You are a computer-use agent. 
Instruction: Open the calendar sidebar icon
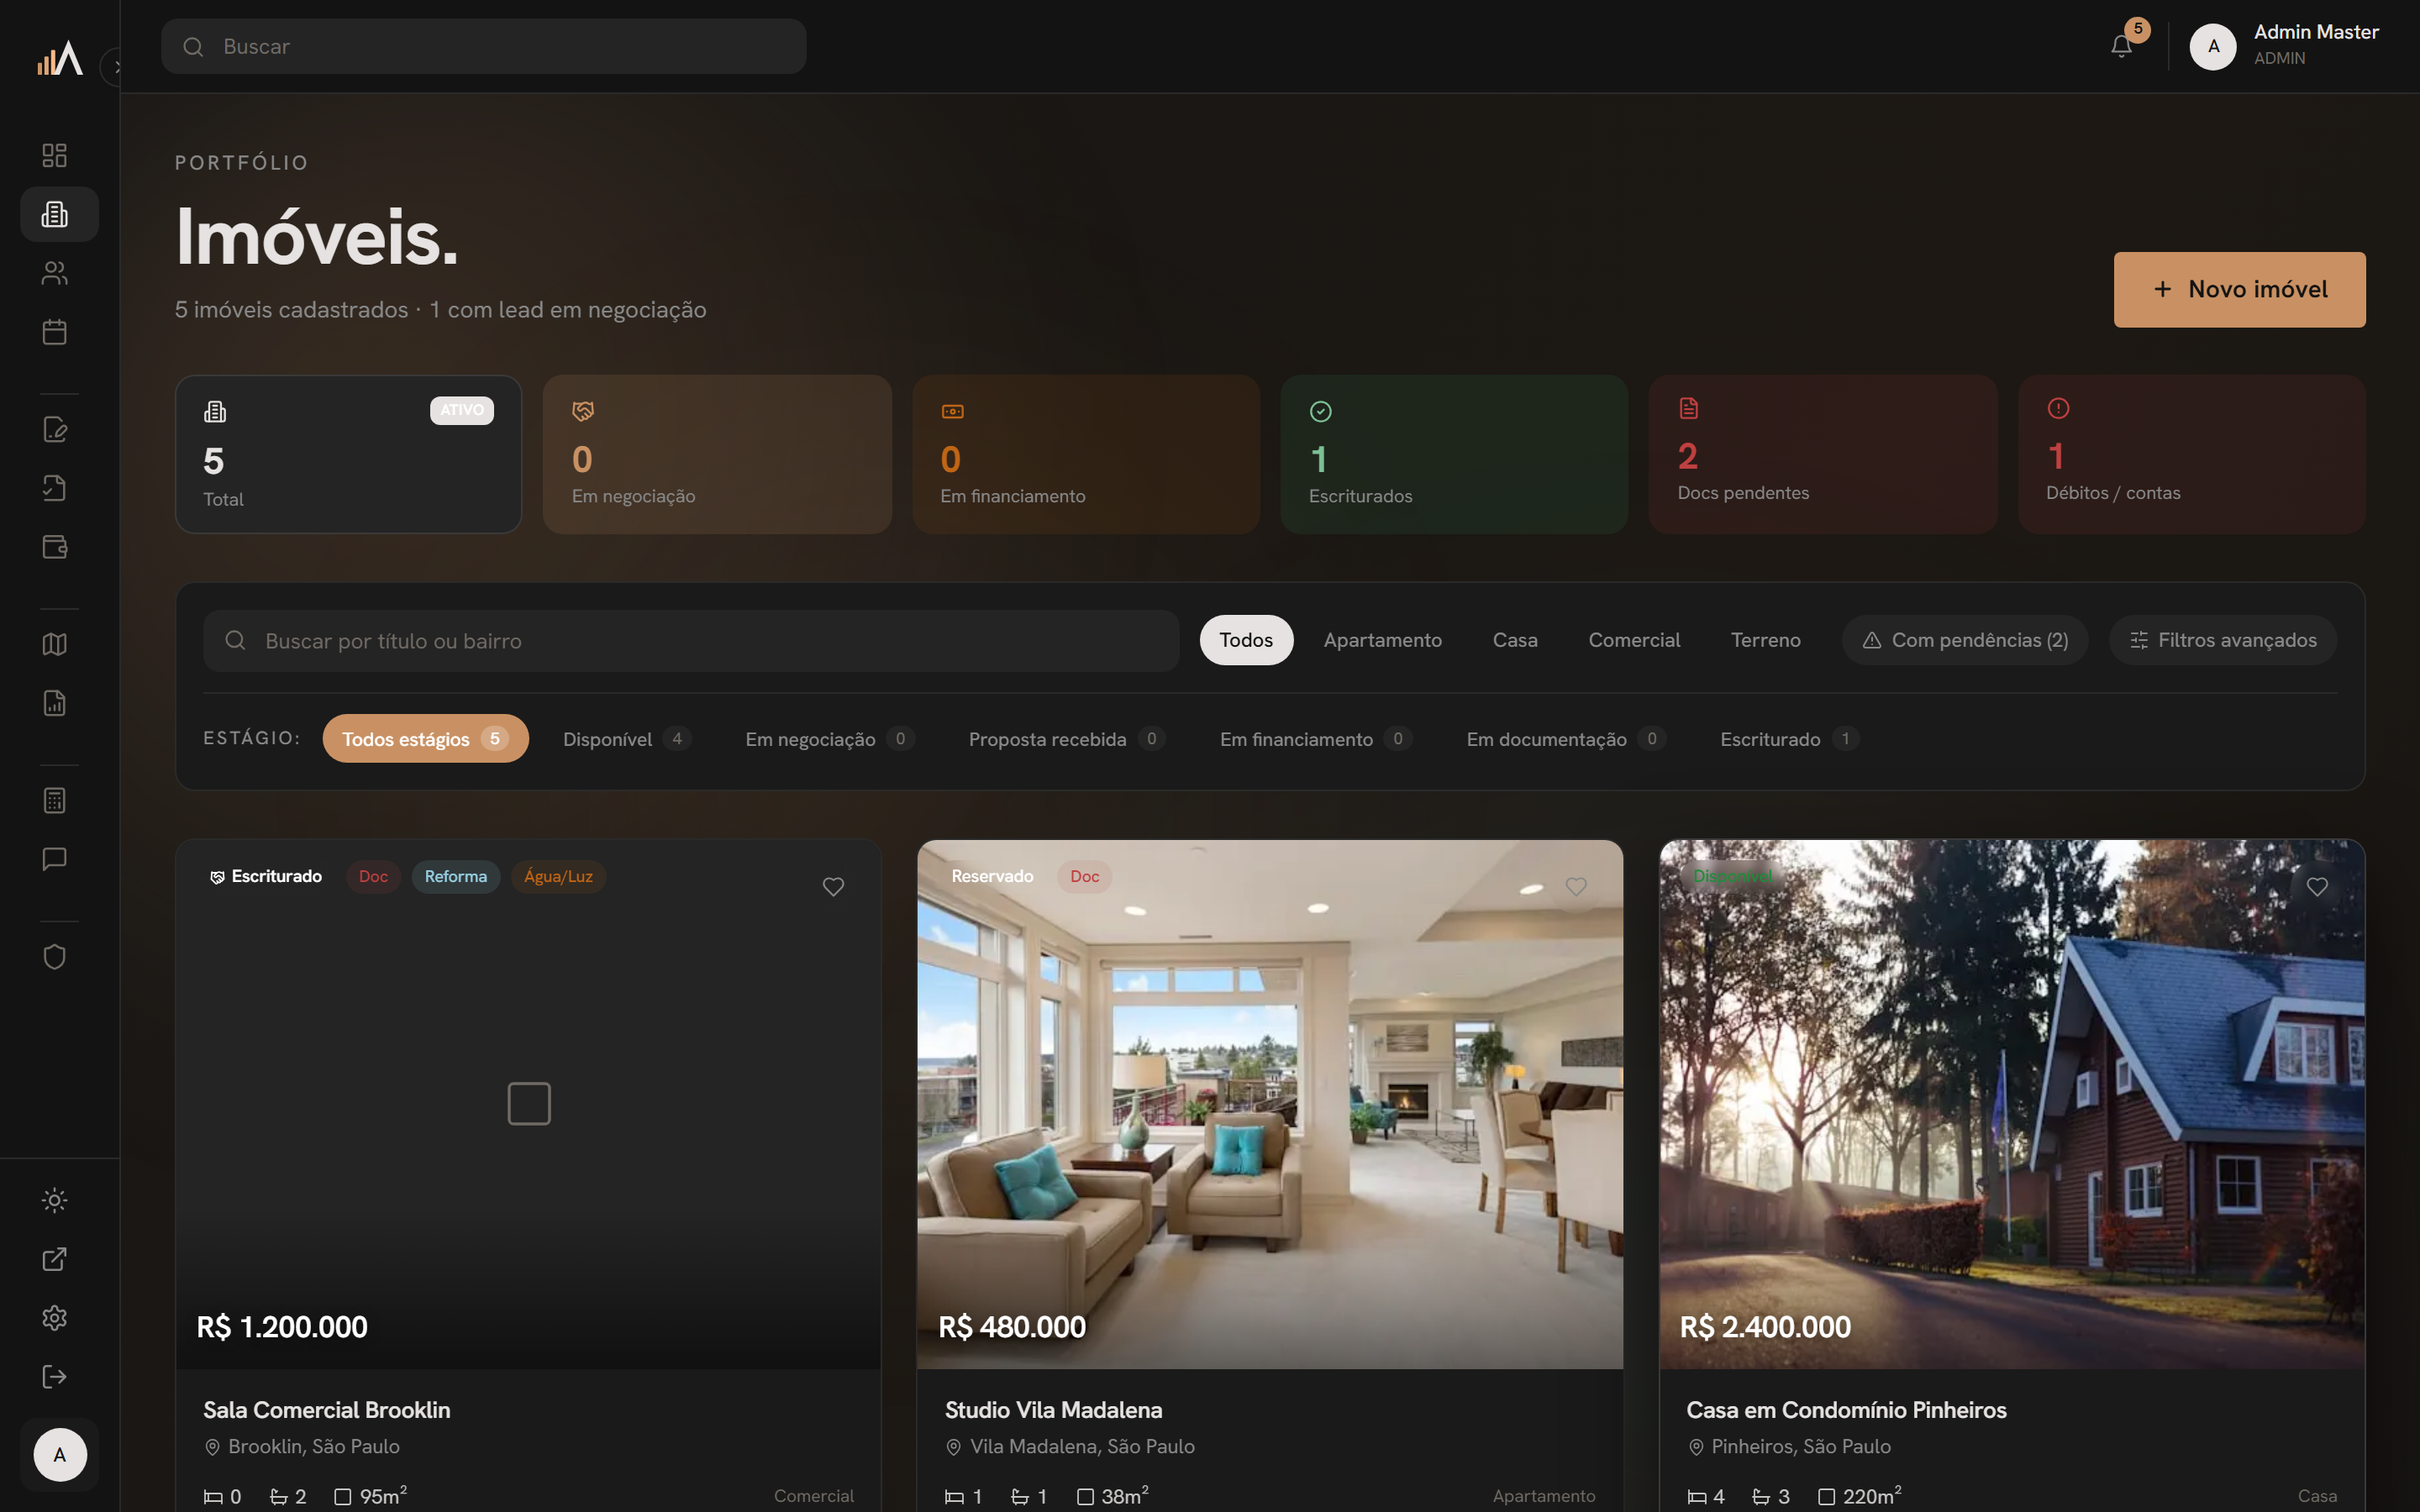pos(55,332)
